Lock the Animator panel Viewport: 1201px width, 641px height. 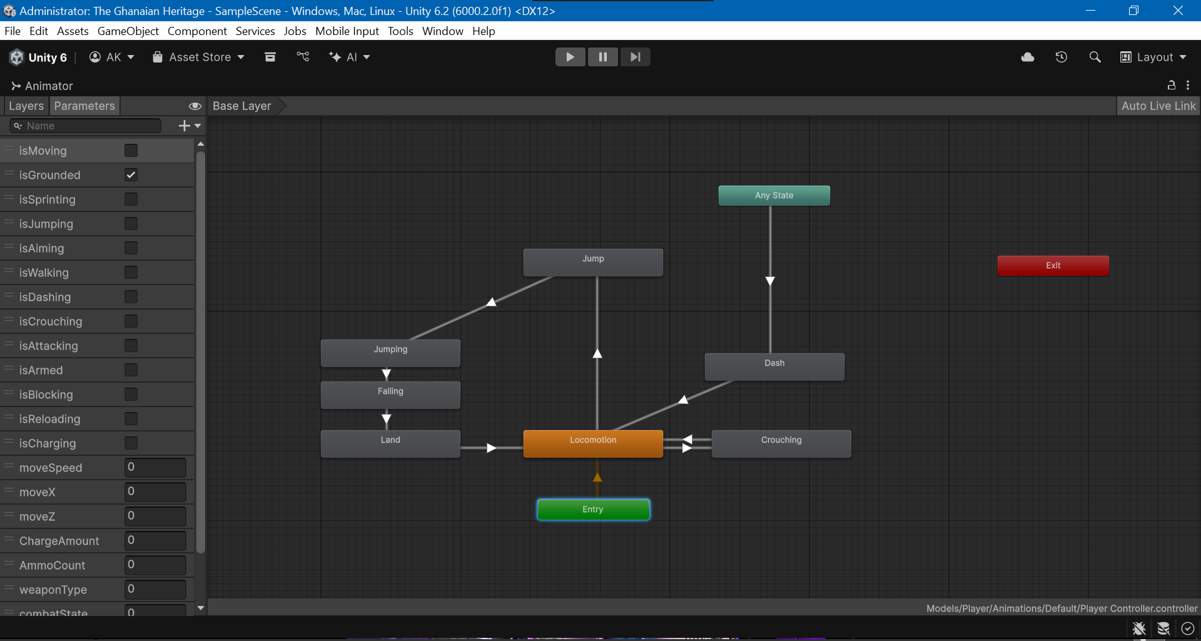point(1172,85)
